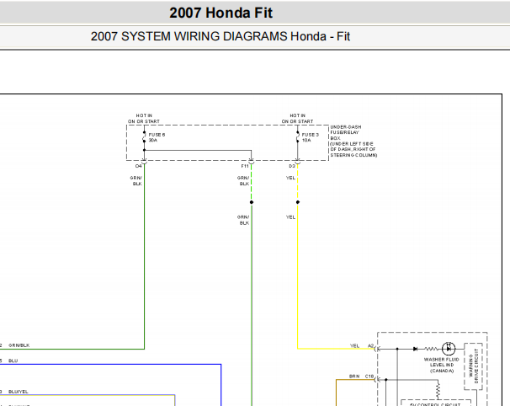Click "HOT IN ON OR START" above Fuse 3

click(297, 119)
